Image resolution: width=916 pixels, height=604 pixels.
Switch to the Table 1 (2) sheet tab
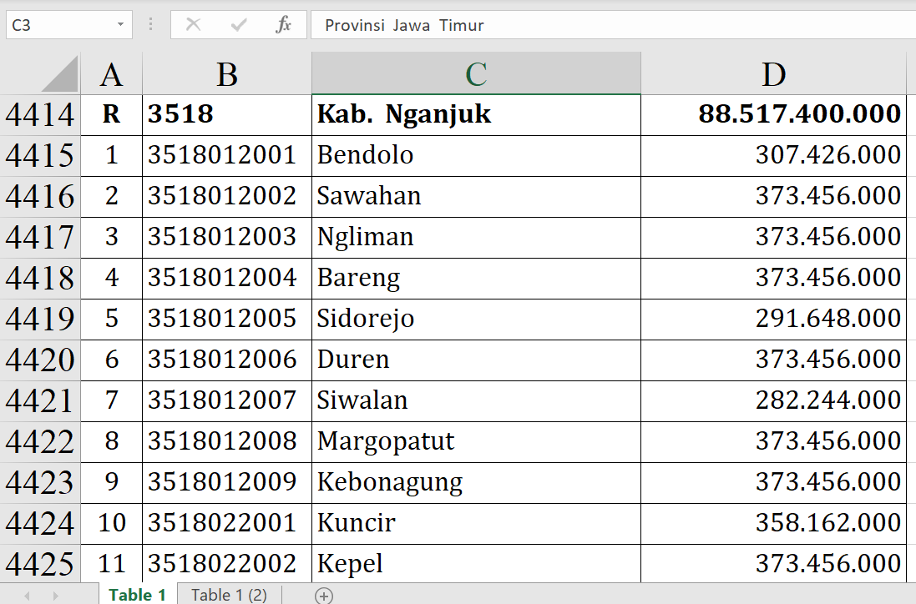point(229,595)
